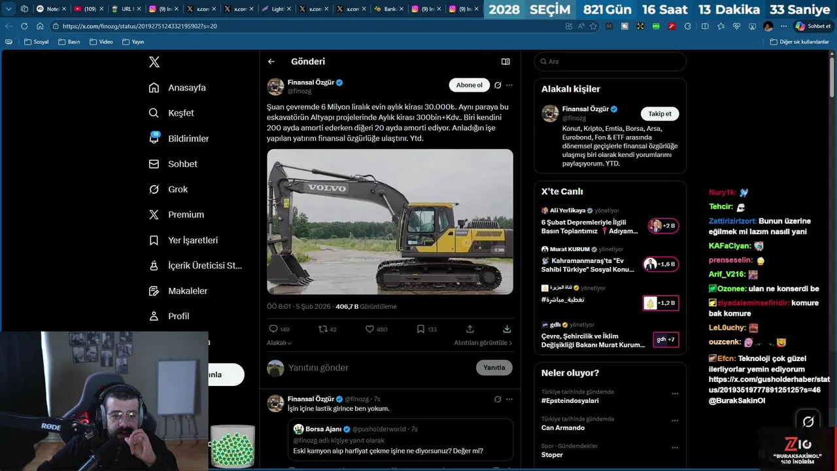Open Grok from the sidebar
This screenshot has height=471, width=837.
[x=168, y=190]
